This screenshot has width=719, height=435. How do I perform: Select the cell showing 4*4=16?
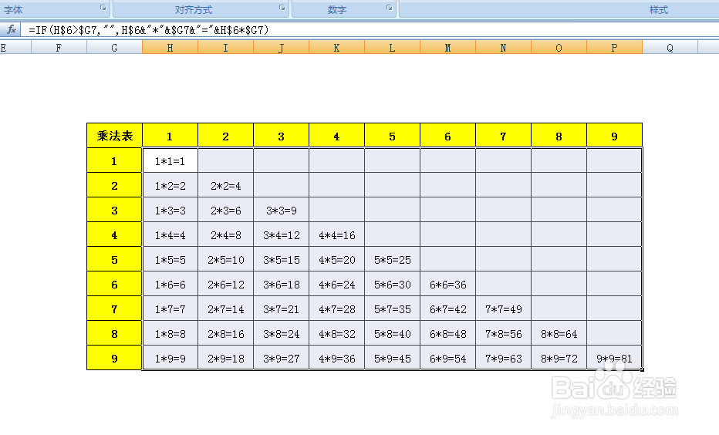[x=336, y=234]
